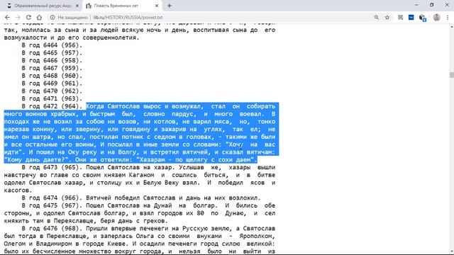
Task: Reload the current page
Action: pyautogui.click(x=28, y=17)
